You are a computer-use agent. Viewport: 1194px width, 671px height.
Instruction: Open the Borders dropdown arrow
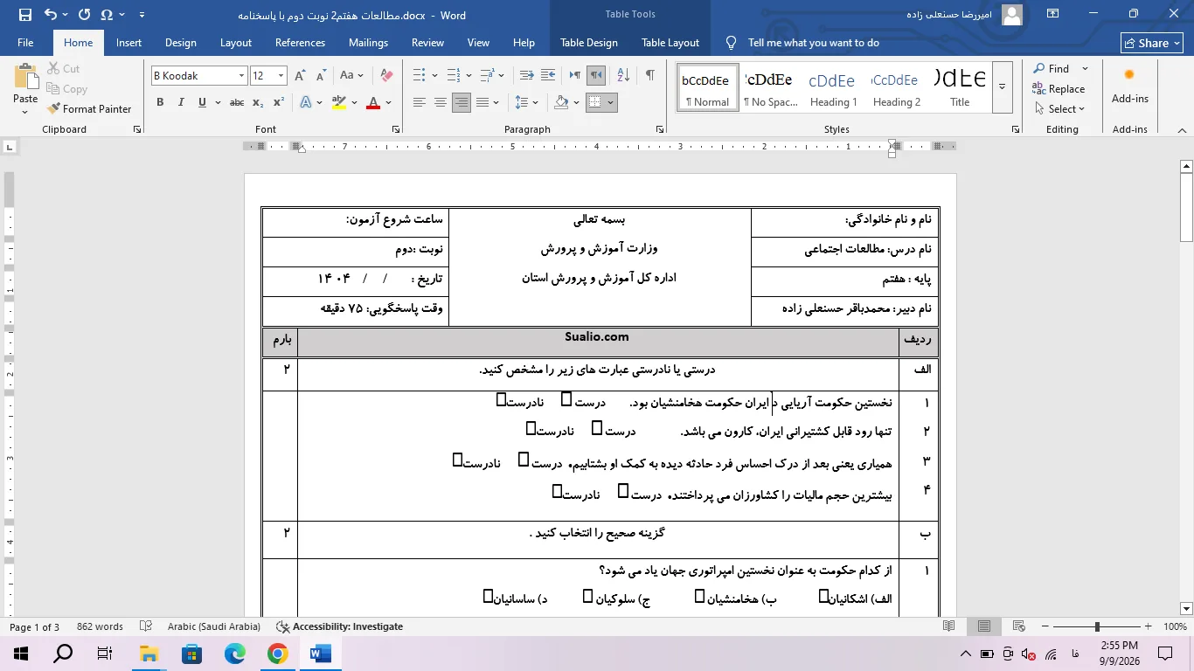(x=611, y=102)
